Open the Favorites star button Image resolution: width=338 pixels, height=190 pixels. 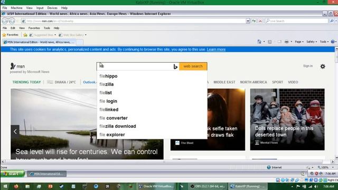click(11, 35)
